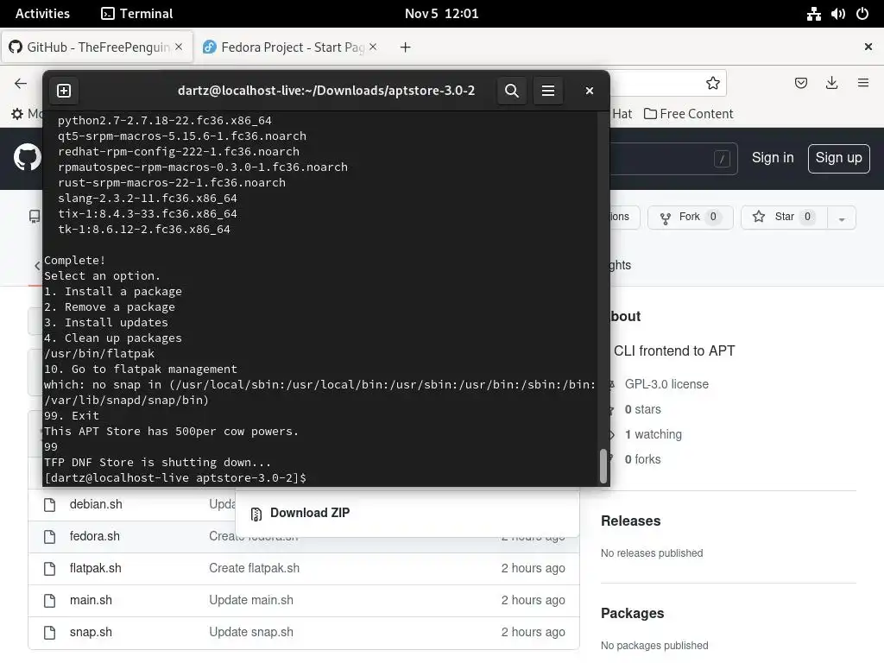Click Download ZIP

(x=310, y=513)
